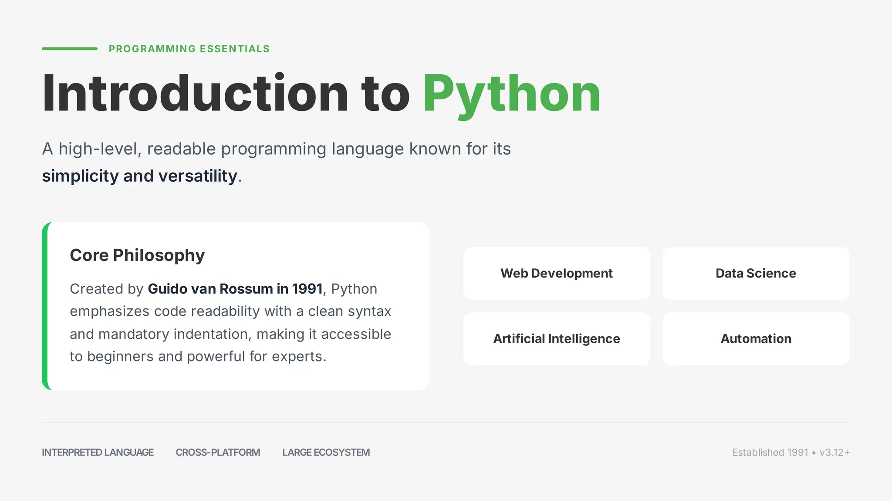The height and width of the screenshot is (501, 892).
Task: Click the Core Philosophy paragraph about mandatory indentation
Action: click(x=230, y=334)
